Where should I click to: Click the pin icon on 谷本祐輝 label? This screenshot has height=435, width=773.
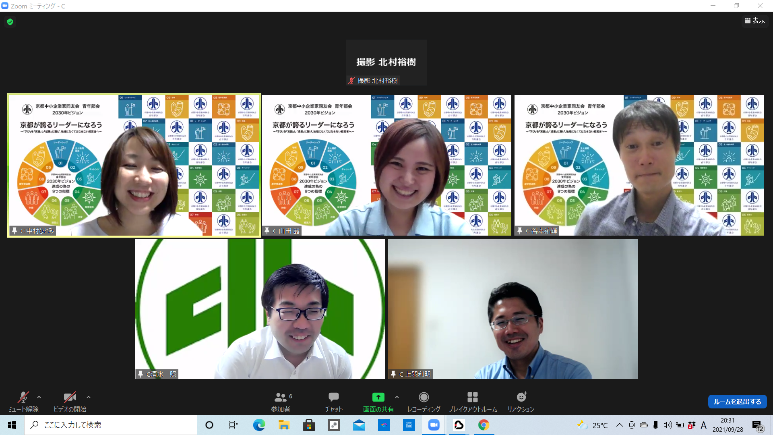pyautogui.click(x=519, y=231)
